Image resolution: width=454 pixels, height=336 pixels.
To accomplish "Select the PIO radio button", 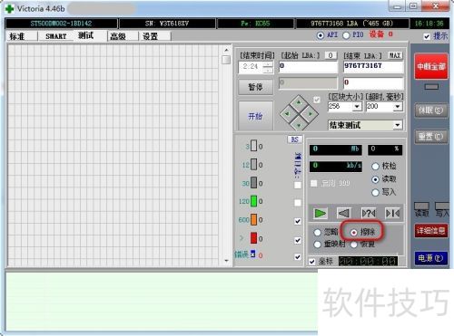I will pyautogui.click(x=346, y=35).
